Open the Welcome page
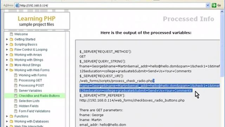225x127 pixels. point(21,34)
